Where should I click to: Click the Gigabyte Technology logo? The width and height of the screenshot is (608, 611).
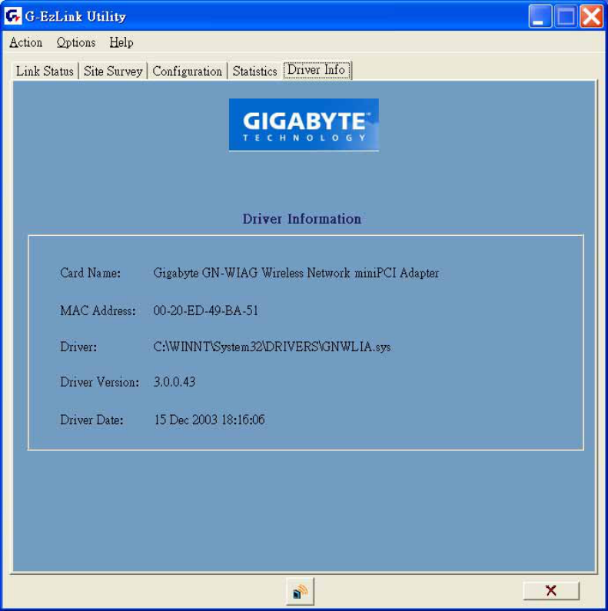click(x=304, y=125)
